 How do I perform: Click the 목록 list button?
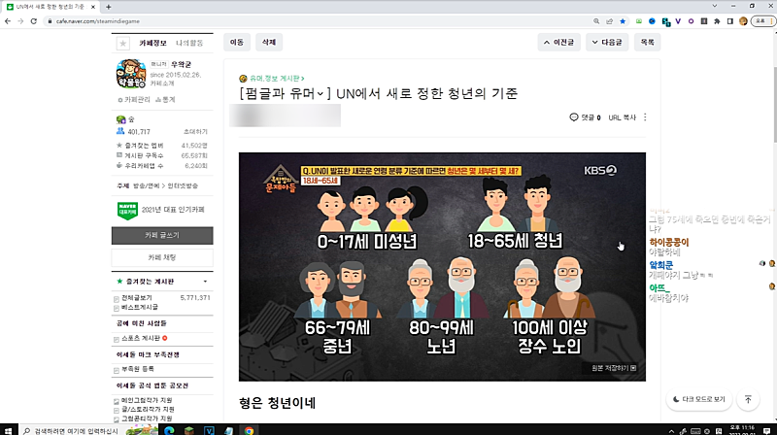tap(647, 42)
